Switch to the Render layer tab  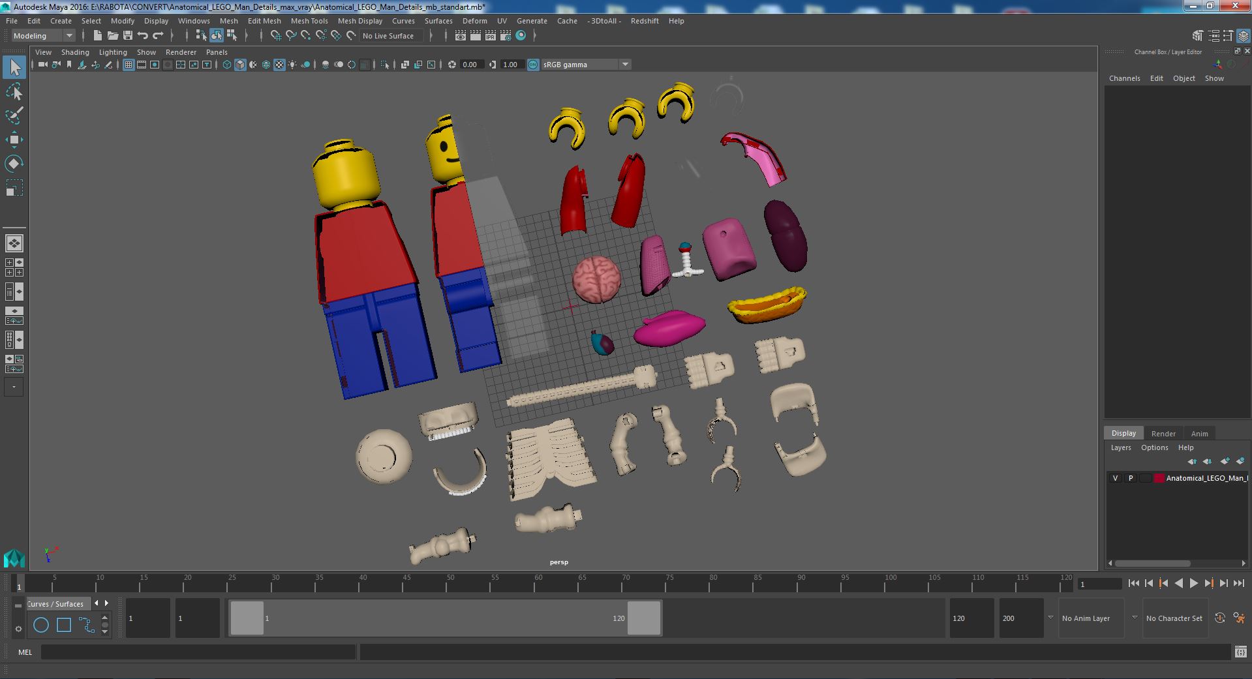pos(1163,433)
